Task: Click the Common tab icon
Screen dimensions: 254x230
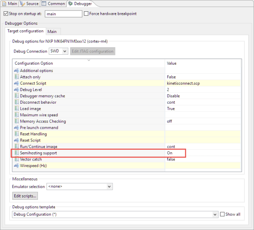Action: click(44, 3)
